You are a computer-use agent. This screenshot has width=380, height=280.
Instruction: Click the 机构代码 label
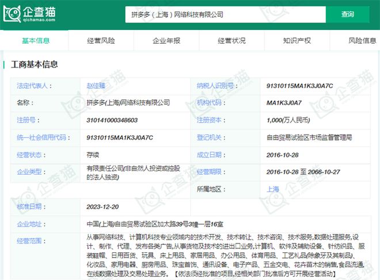pyautogui.click(x=209, y=103)
